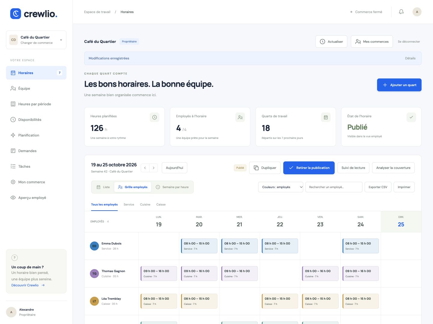Click clock icon on Heures planifiées card
433x324 pixels.
[154, 117]
